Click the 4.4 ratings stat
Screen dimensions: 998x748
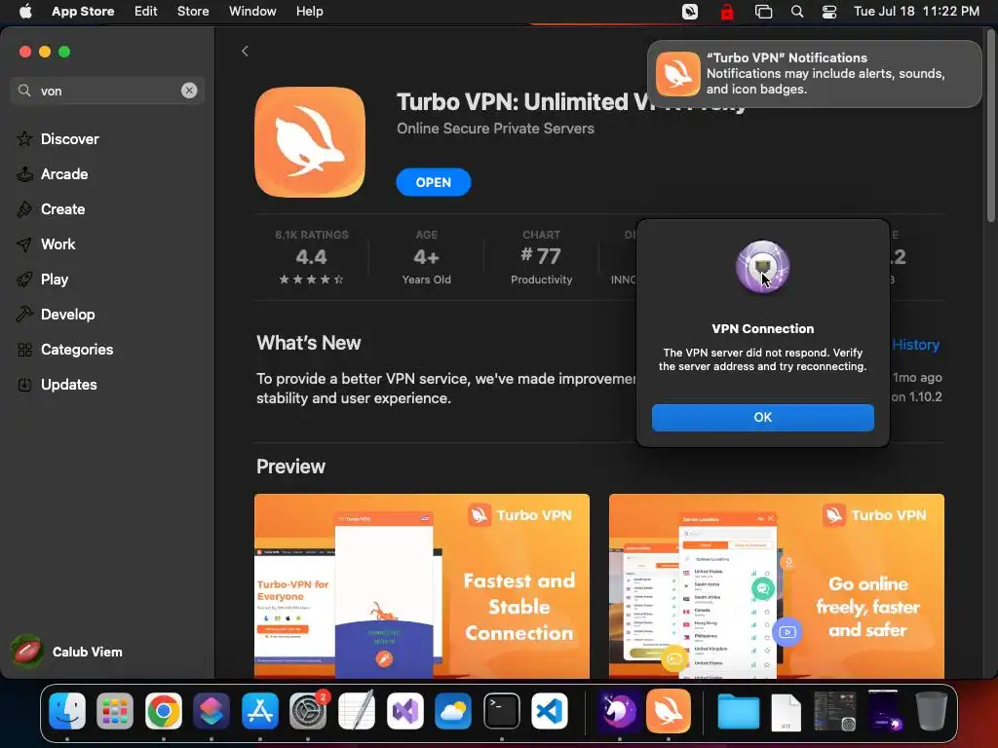click(311, 257)
